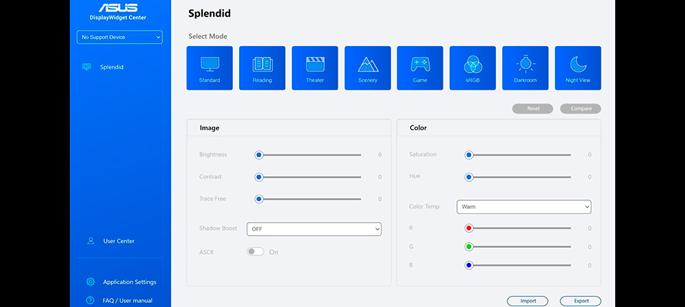
Task: Click the Contrast slider handle
Action: 259,177
